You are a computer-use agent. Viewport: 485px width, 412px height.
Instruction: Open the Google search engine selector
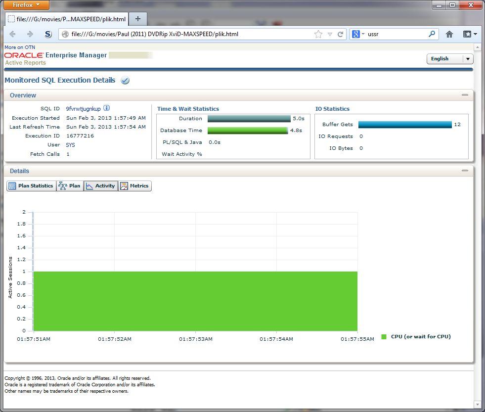358,34
